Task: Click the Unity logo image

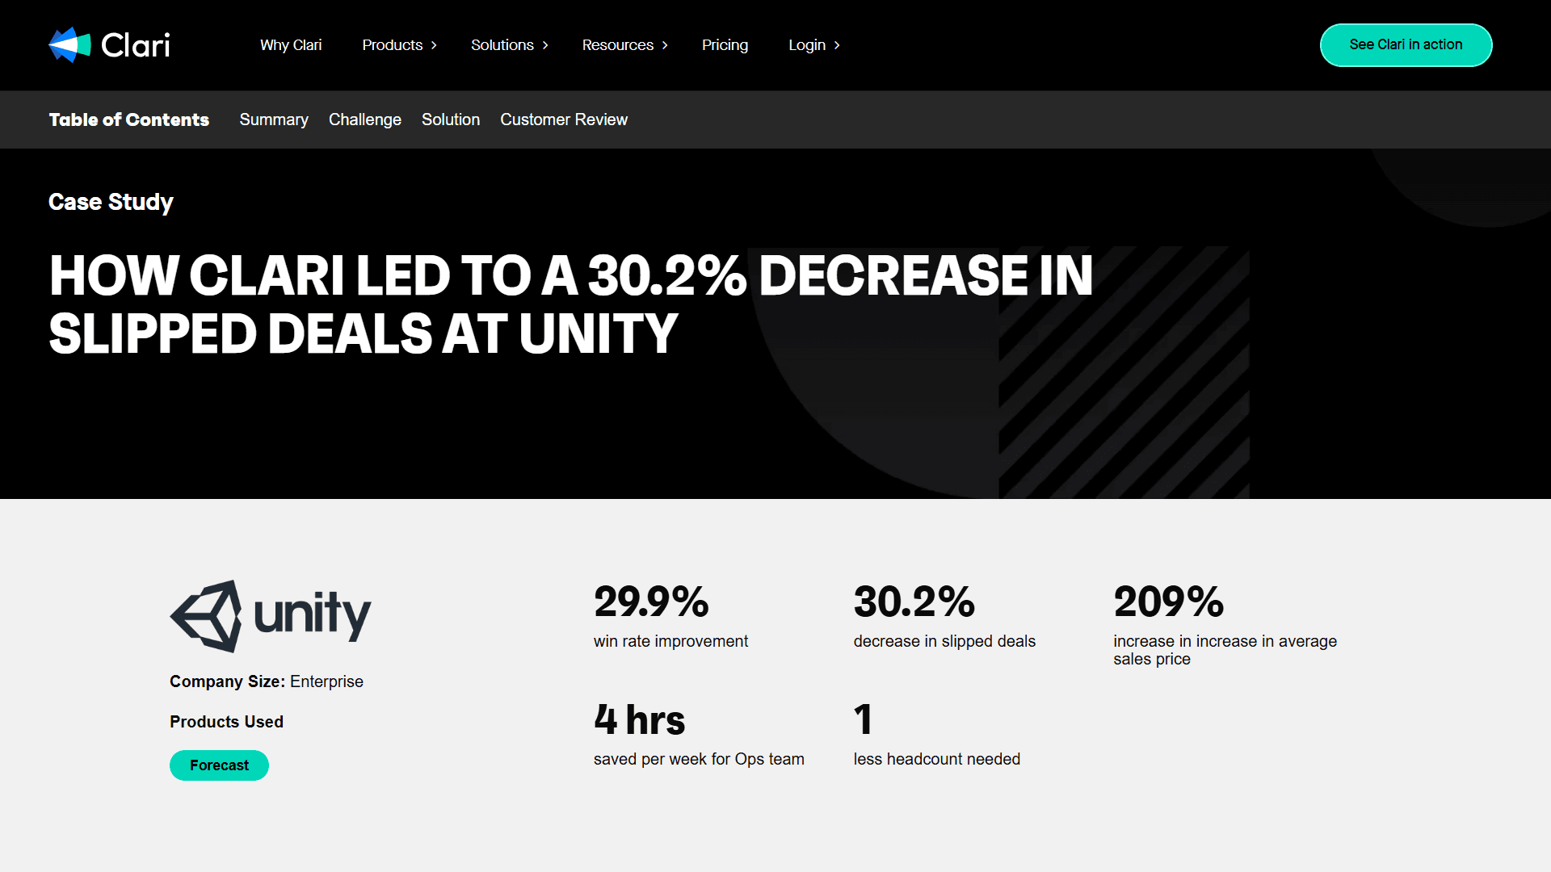Action: click(x=270, y=616)
